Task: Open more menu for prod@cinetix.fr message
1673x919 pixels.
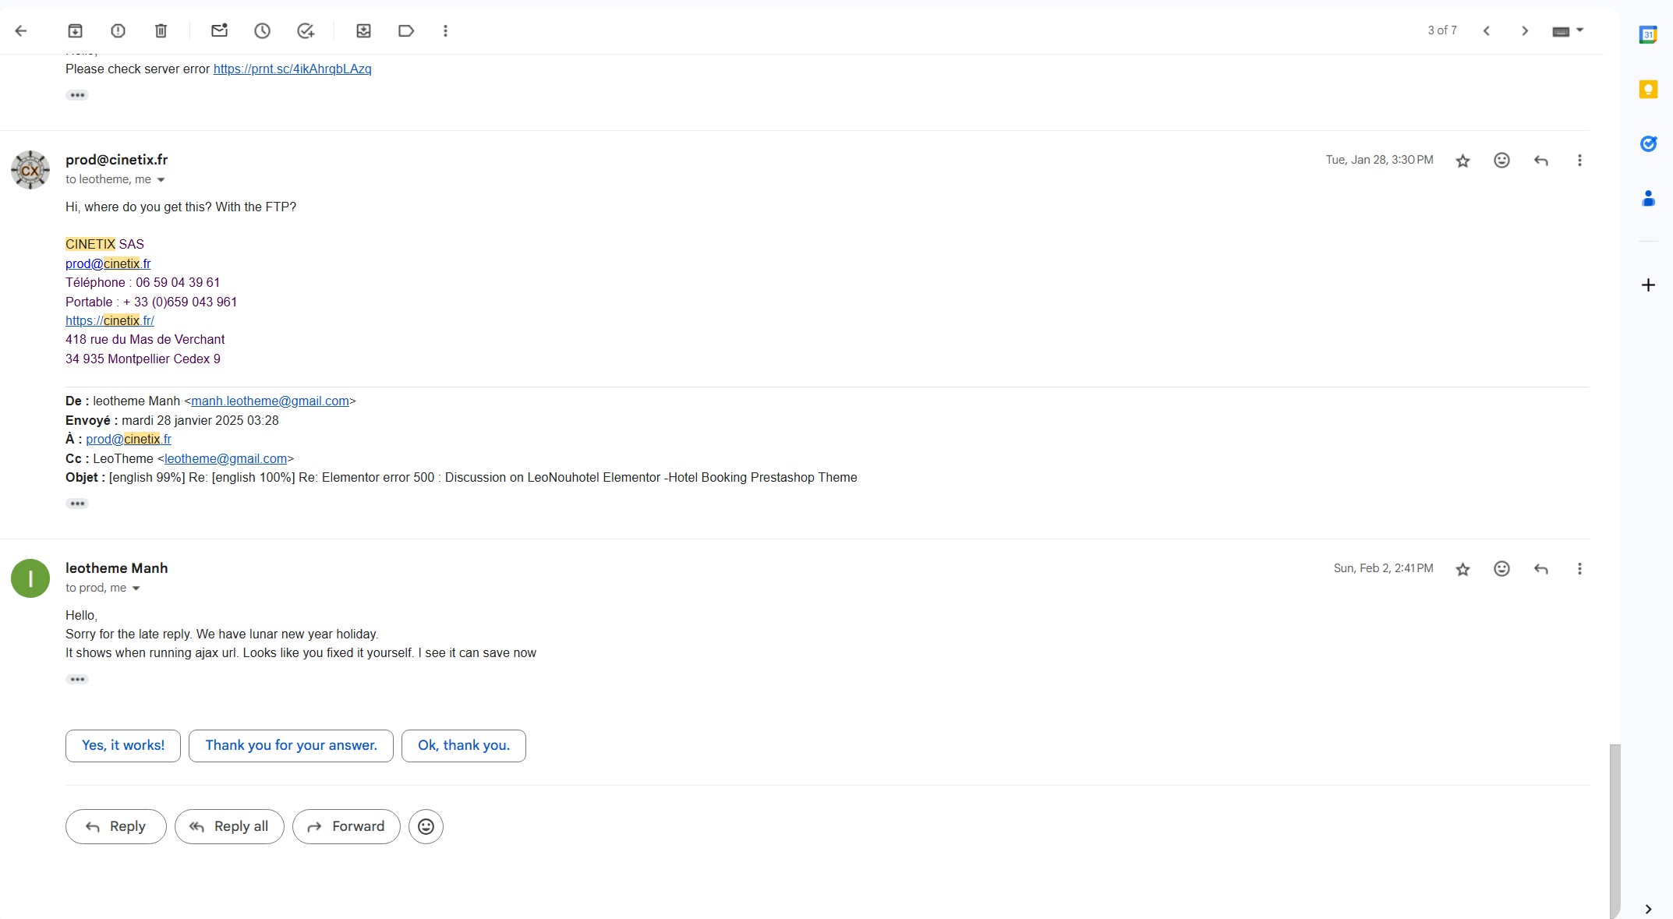Action: pos(1579,161)
